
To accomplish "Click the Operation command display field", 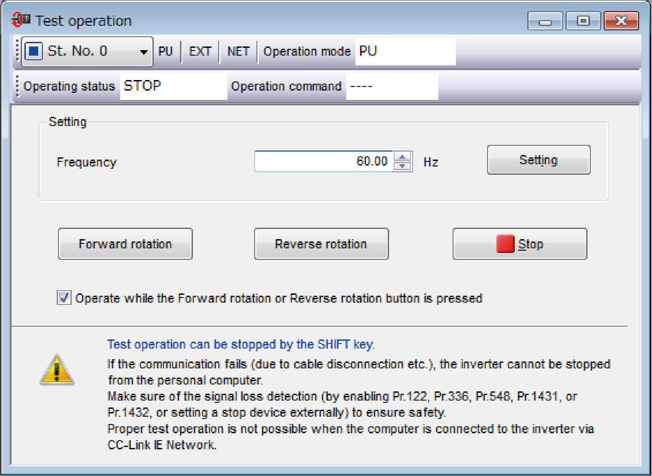I will (x=392, y=86).
